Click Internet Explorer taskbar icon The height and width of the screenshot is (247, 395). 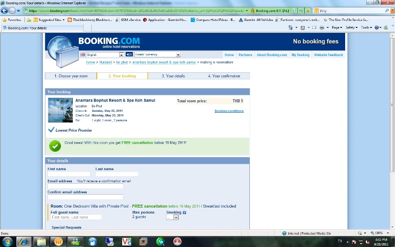click(23, 242)
